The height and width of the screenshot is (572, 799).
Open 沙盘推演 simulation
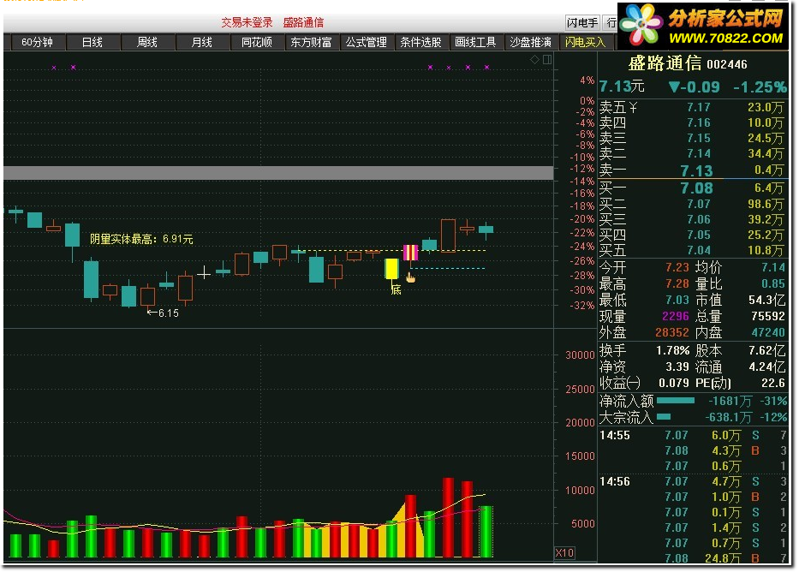coord(530,42)
